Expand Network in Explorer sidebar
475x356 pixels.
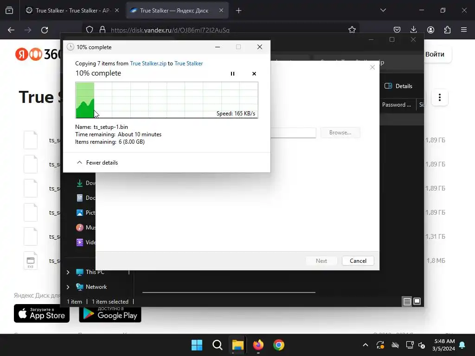click(68, 287)
